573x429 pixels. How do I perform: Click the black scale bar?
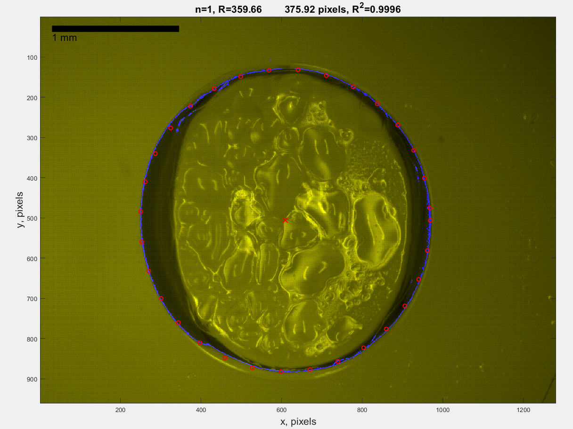click(x=115, y=29)
